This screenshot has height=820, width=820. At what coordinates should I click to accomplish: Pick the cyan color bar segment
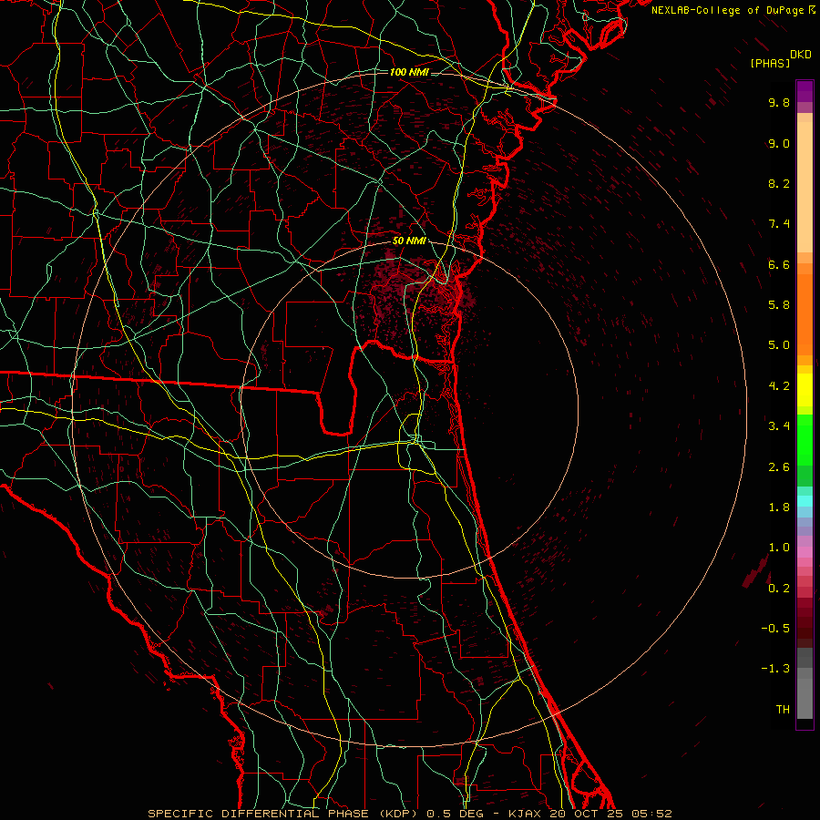(x=805, y=501)
